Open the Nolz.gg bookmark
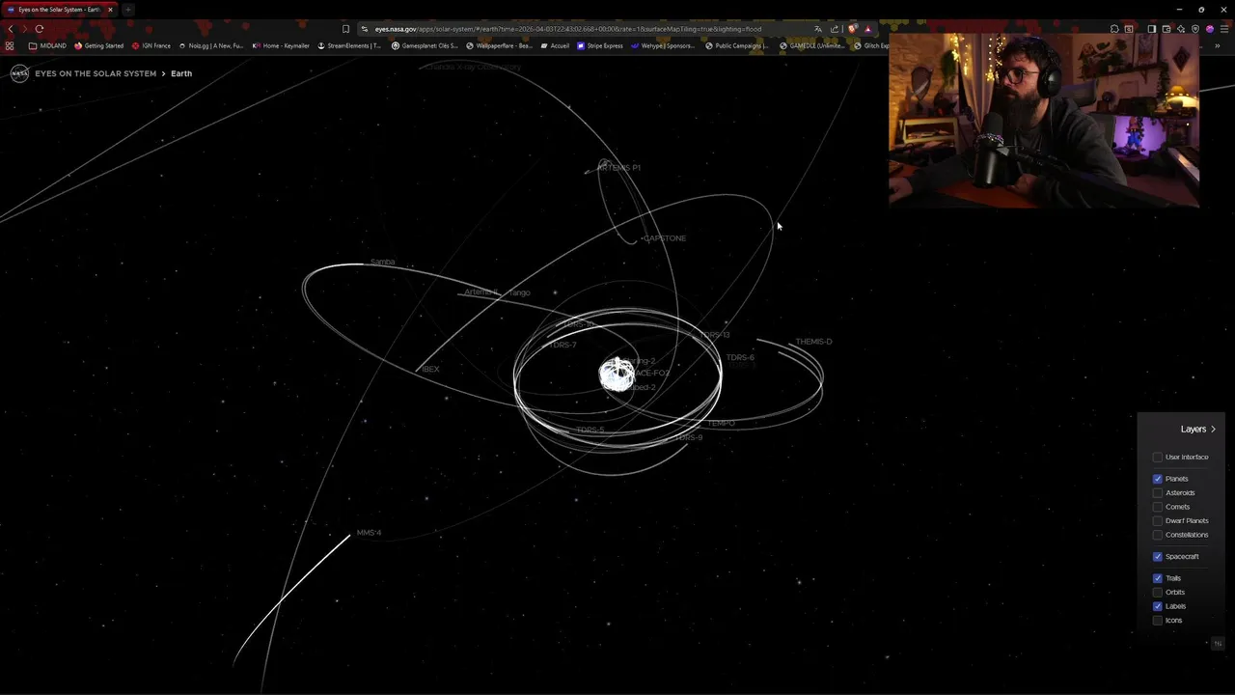Image resolution: width=1235 pixels, height=695 pixels. coord(211,45)
